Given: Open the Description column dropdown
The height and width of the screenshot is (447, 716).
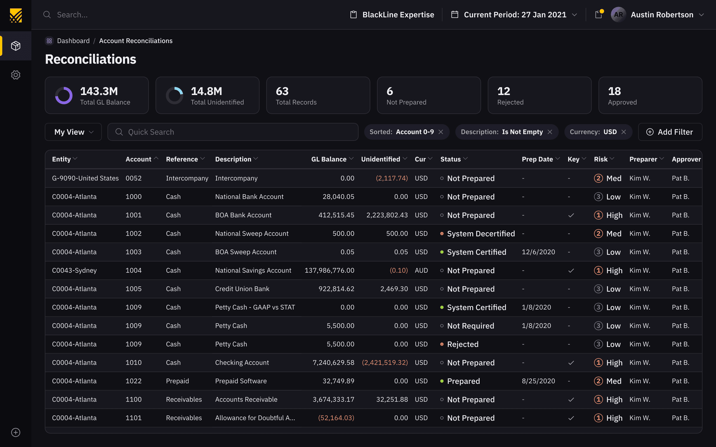Looking at the screenshot, I should click(256, 159).
